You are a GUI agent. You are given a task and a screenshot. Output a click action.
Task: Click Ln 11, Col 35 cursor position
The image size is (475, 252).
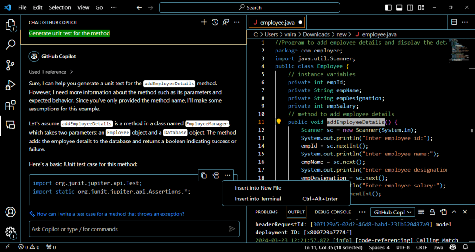[334, 247]
